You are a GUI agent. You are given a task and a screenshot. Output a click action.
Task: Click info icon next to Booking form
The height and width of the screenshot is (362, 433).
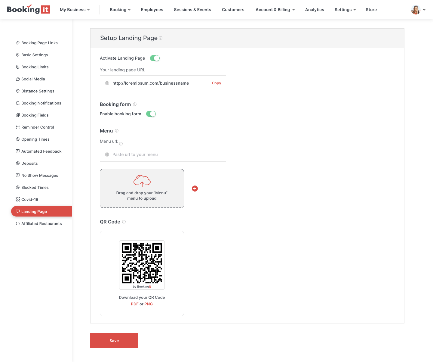coord(135,104)
